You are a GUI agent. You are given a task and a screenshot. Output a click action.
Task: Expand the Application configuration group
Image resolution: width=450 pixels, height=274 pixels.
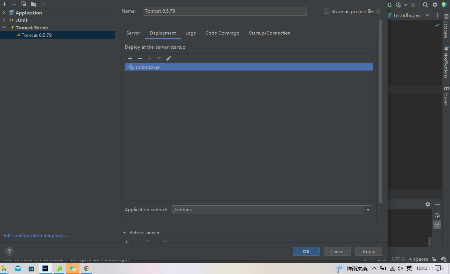tap(4, 13)
